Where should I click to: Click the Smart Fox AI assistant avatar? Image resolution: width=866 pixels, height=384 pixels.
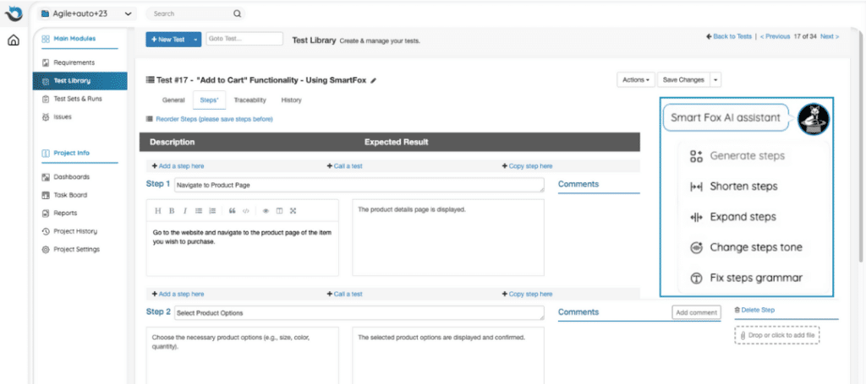[x=813, y=118]
